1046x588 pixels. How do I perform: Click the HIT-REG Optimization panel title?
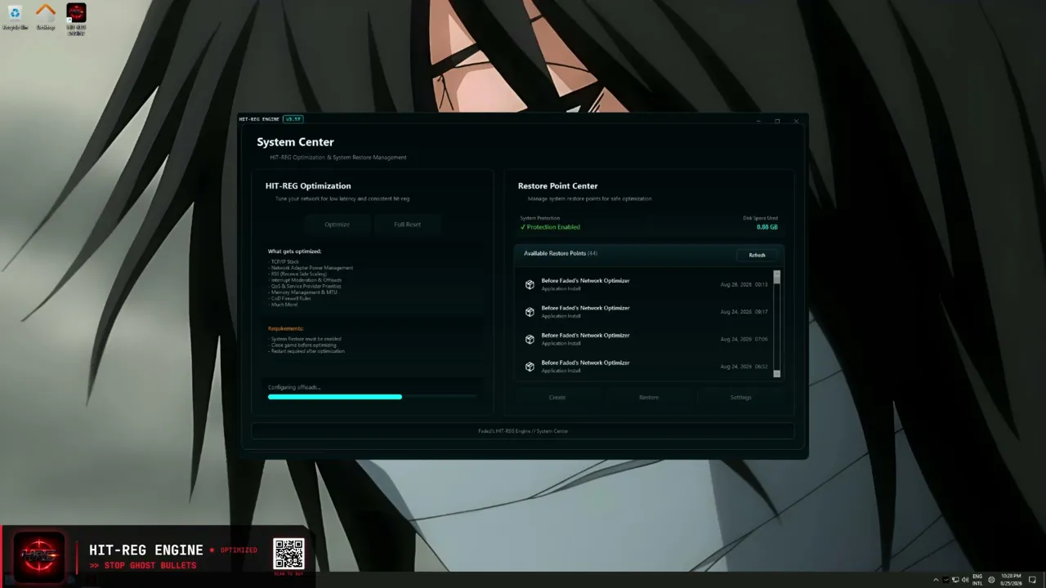click(308, 186)
